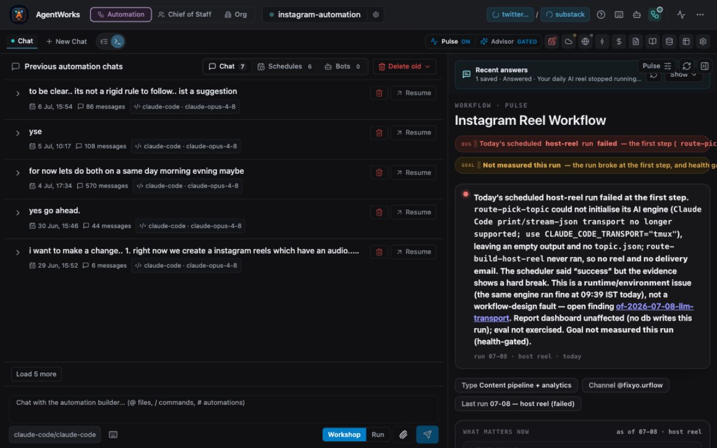Image resolution: width=717 pixels, height=448 pixels.
Task: Delete the '6 Jul, 15:54' chat
Action: [x=379, y=93]
